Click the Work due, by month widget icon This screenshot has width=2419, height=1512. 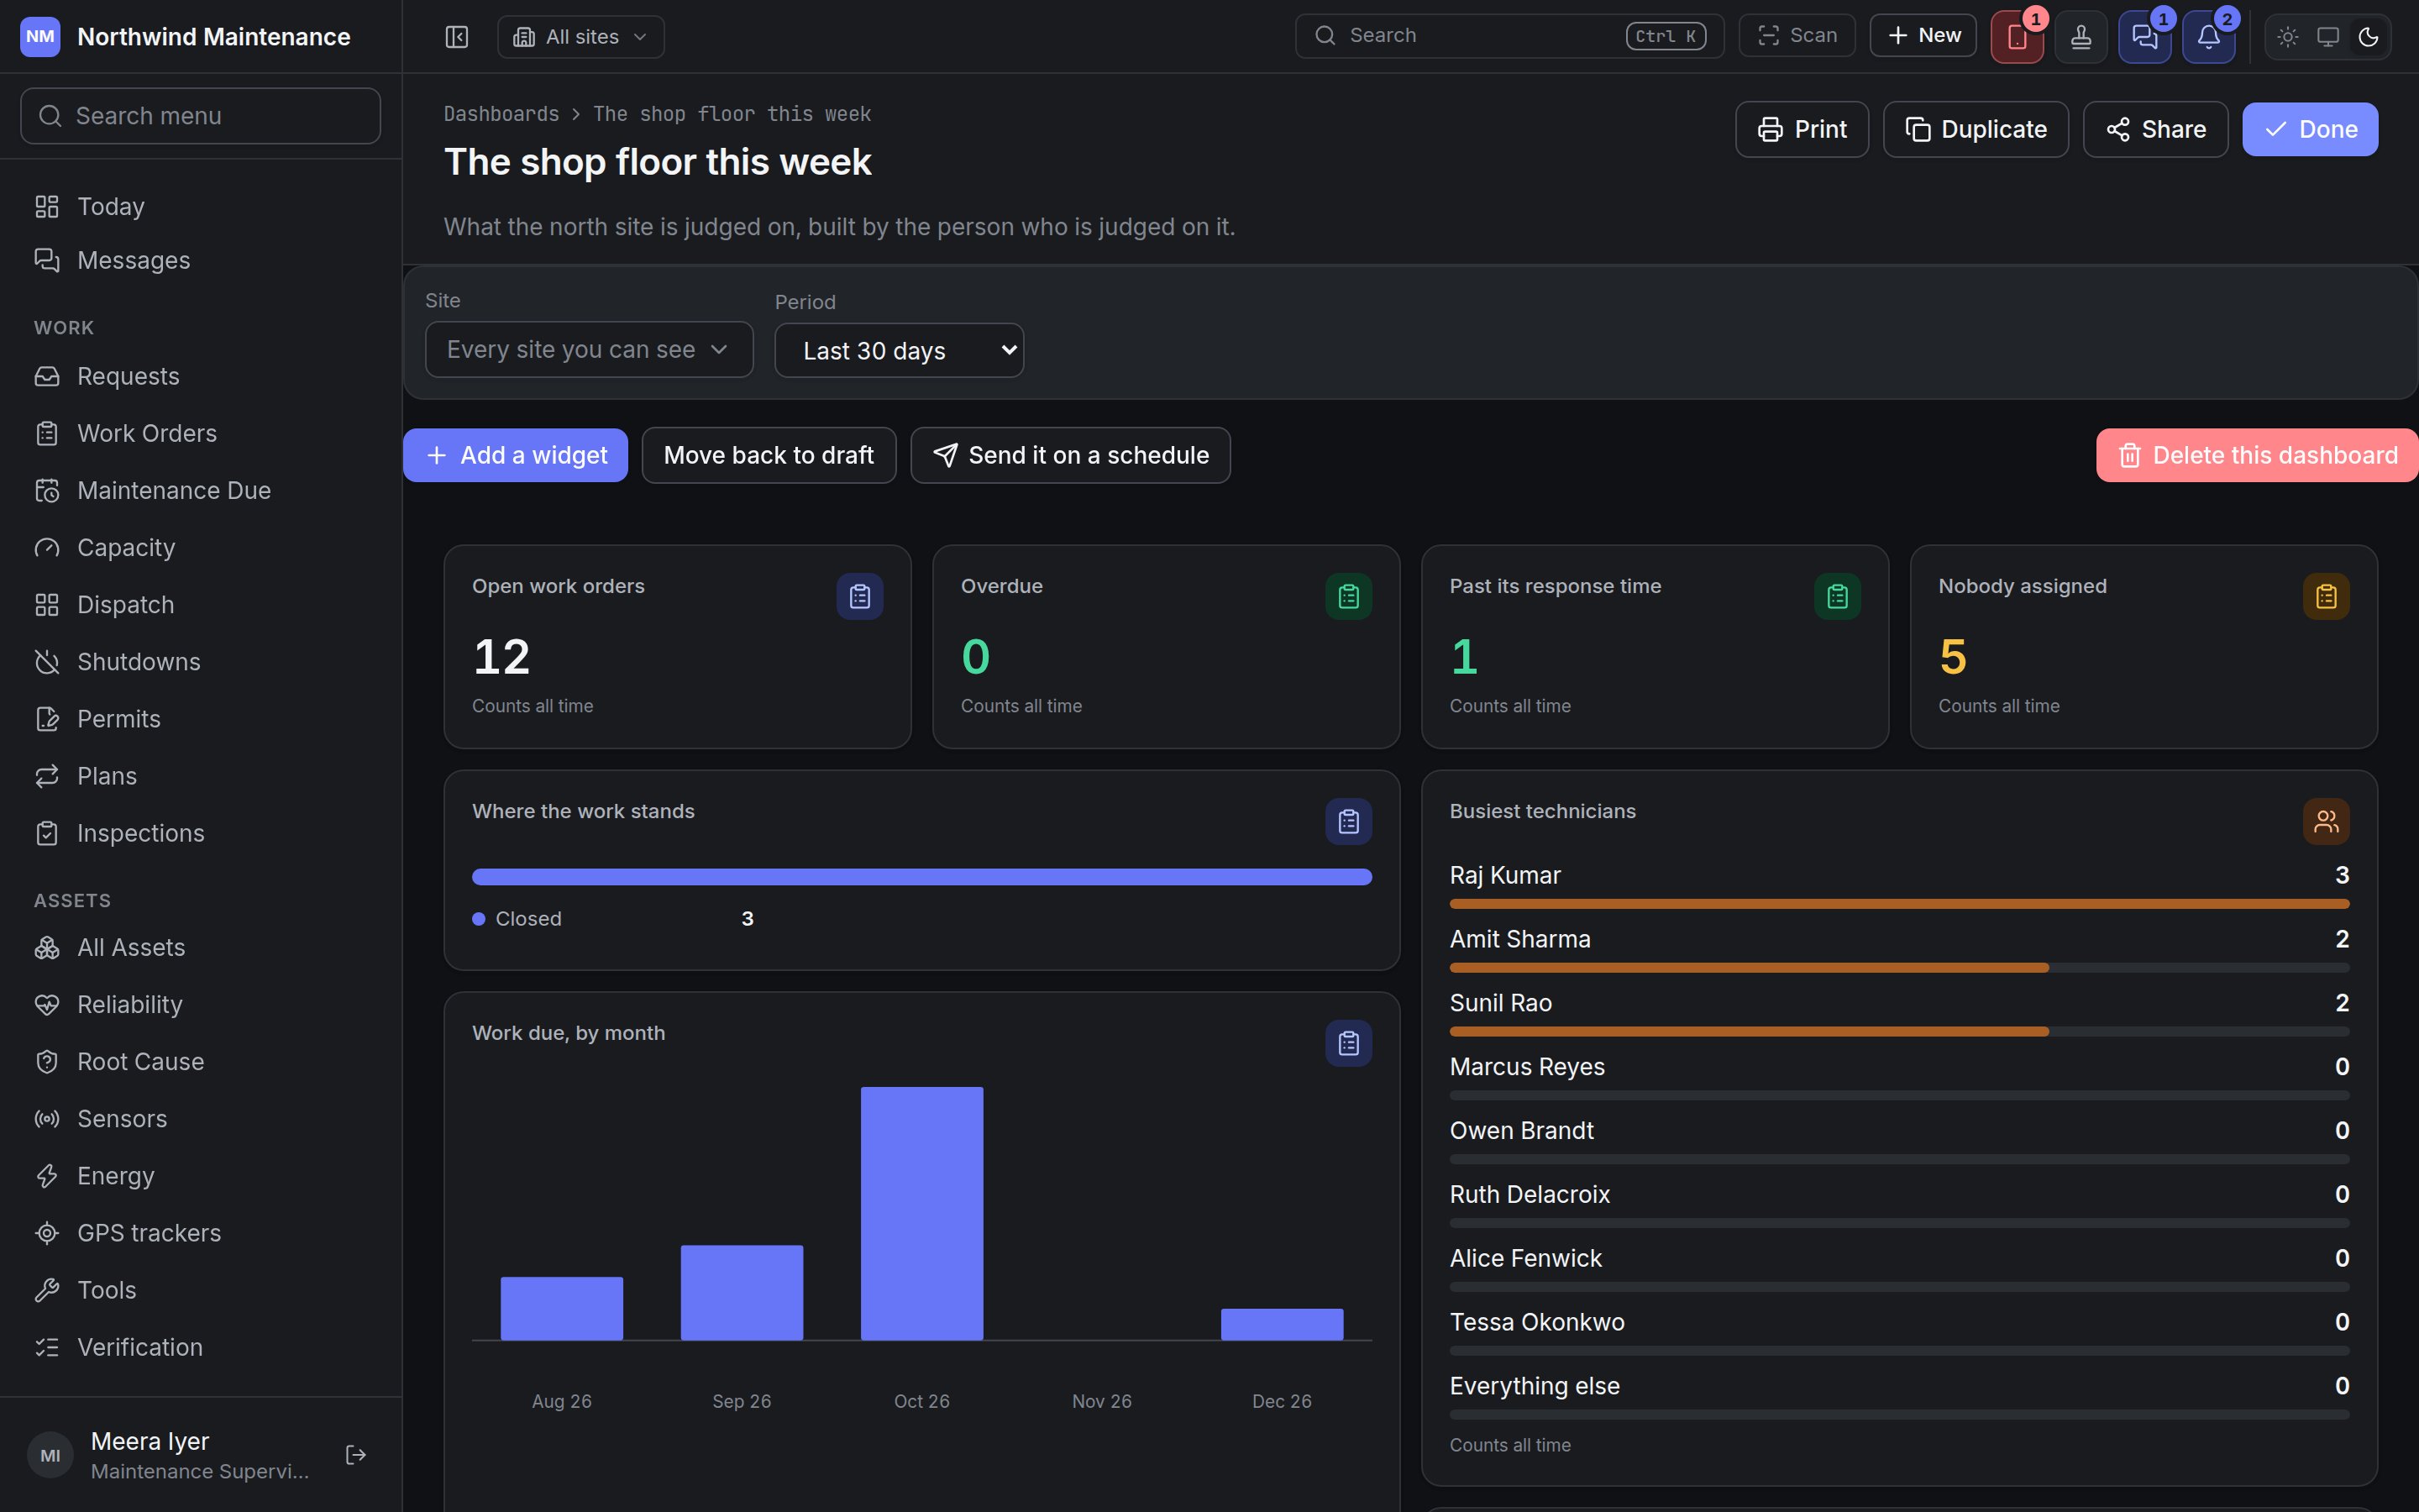(1348, 1044)
